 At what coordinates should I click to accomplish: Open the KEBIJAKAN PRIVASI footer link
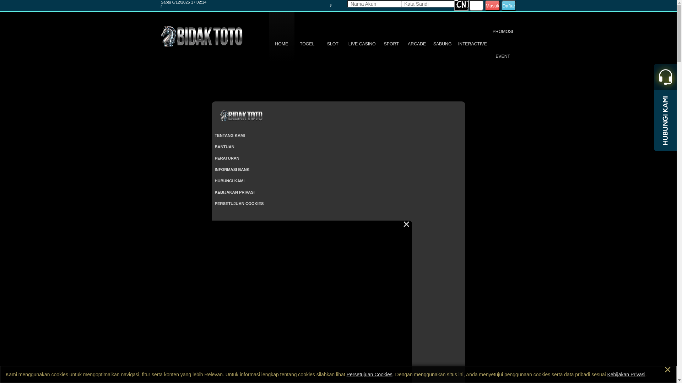[234, 192]
